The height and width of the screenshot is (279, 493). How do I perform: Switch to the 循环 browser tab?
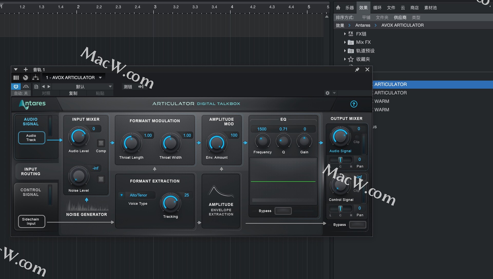click(x=377, y=8)
